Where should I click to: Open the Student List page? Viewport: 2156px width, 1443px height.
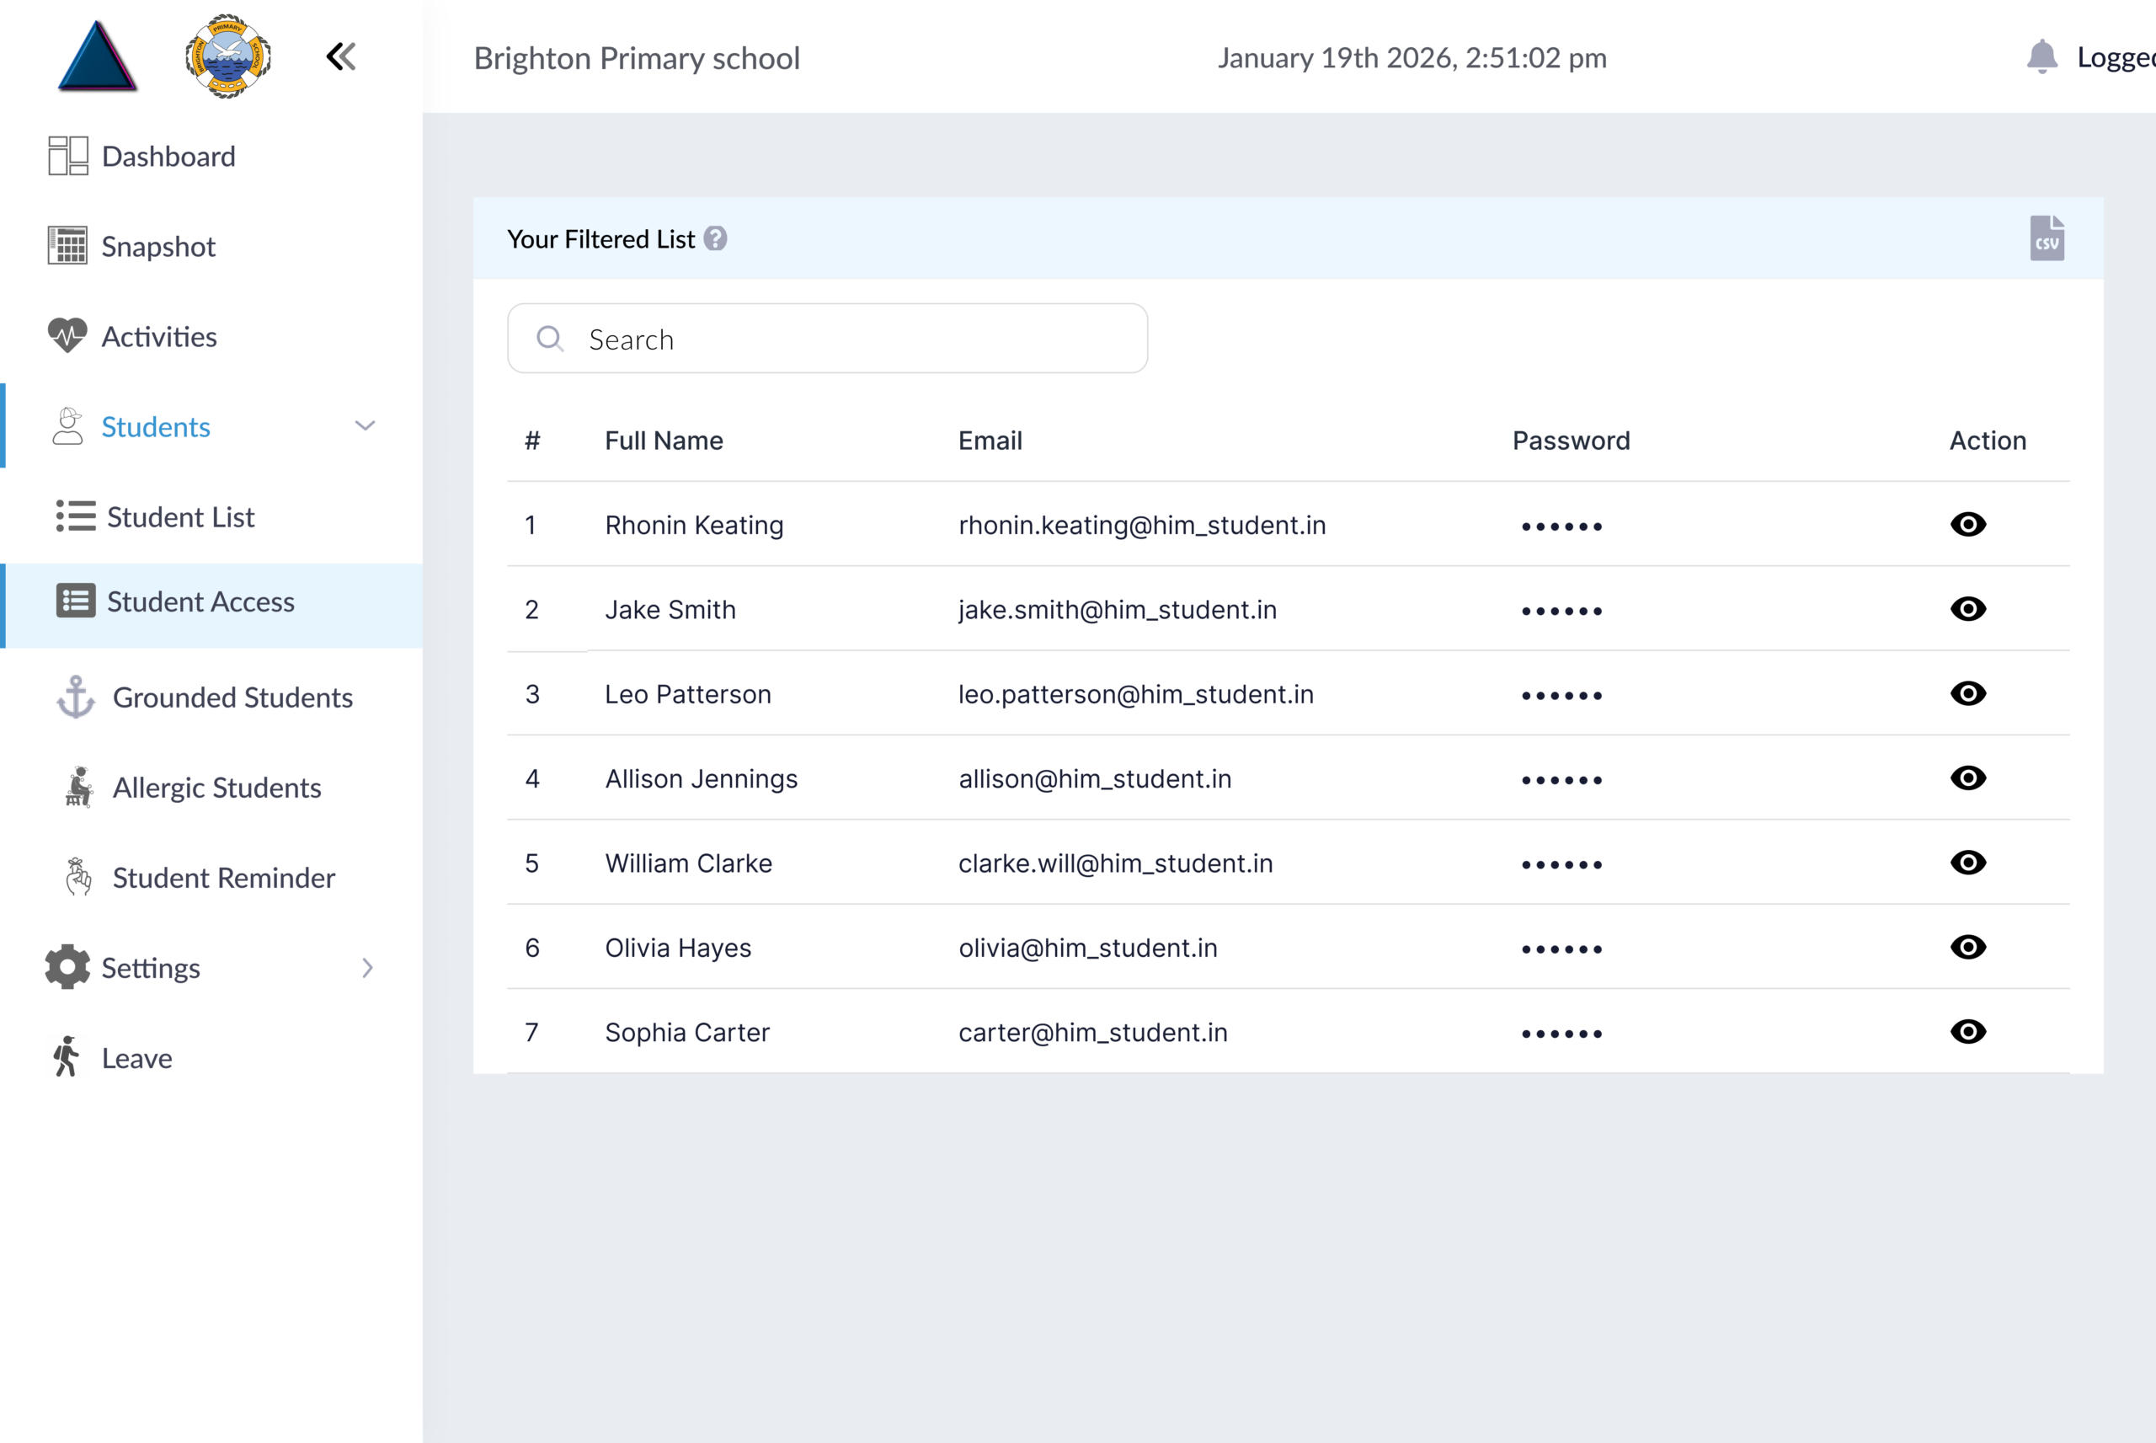click(x=180, y=517)
